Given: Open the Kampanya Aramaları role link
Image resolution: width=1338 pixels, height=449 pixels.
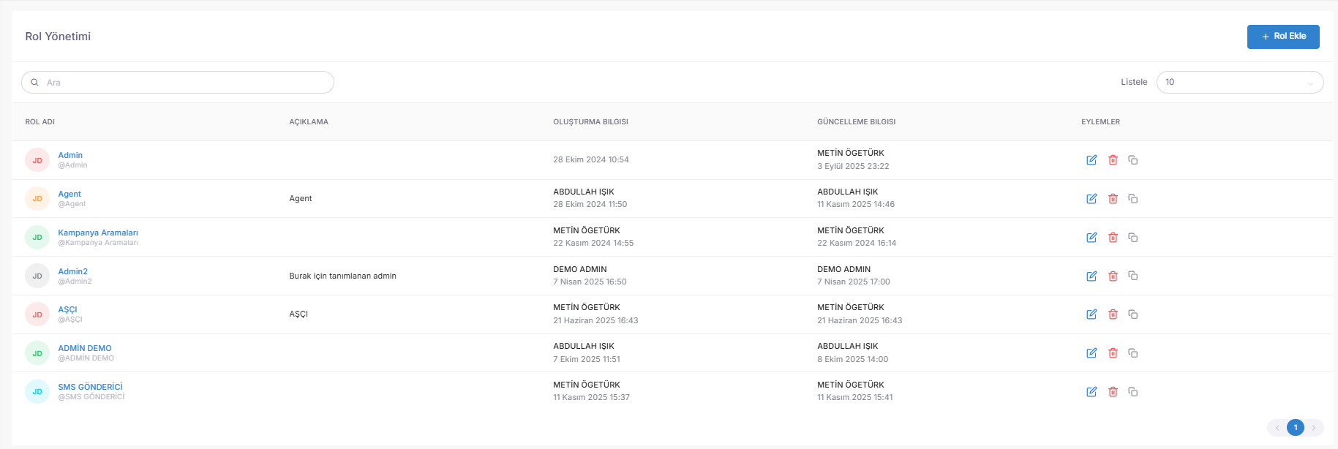Looking at the screenshot, I should 98,233.
